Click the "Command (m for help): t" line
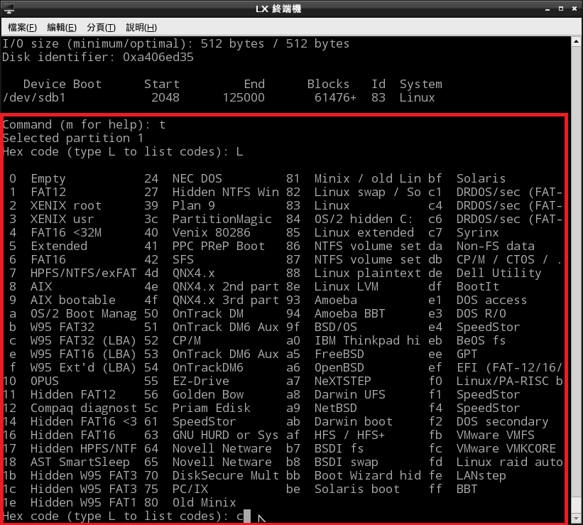Image resolution: width=583 pixels, height=525 pixels. point(84,124)
